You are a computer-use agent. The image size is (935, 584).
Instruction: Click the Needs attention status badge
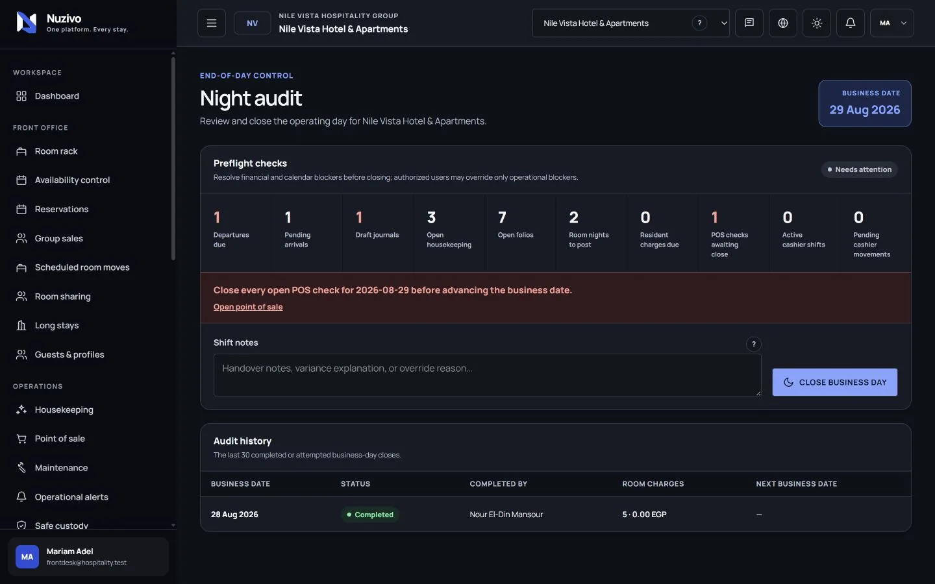860,169
